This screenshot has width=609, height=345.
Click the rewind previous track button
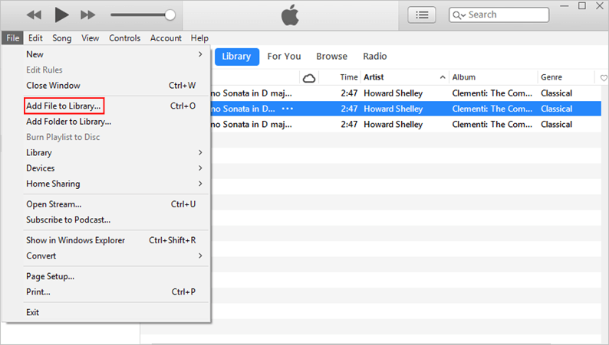pyautogui.click(x=34, y=15)
